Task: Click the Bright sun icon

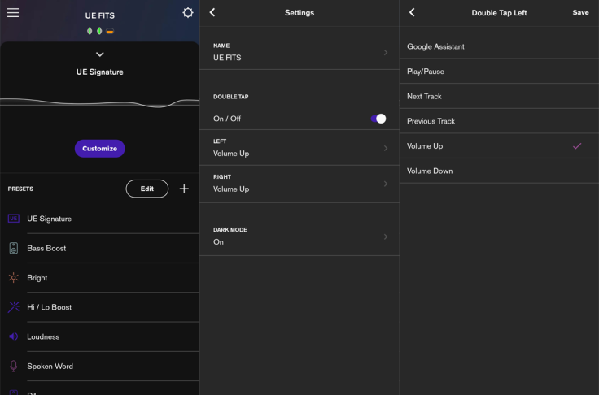Action: (14, 277)
